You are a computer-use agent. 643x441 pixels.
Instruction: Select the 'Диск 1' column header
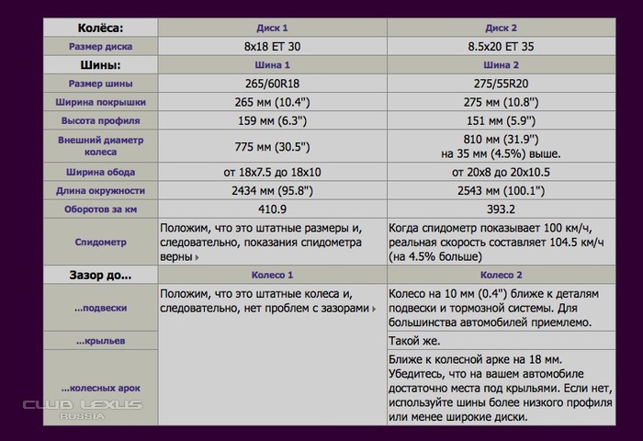(x=272, y=28)
